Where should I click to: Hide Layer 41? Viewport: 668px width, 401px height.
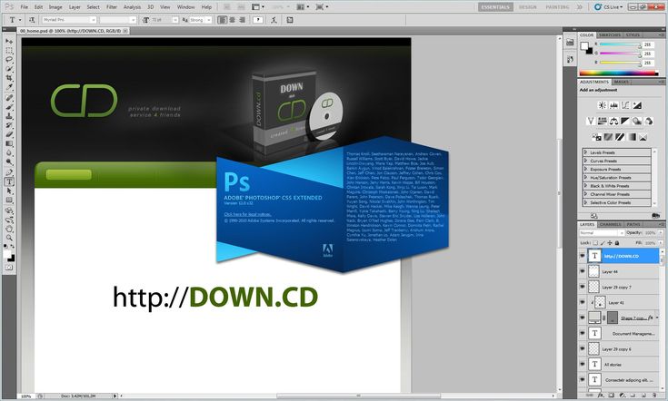[x=582, y=302]
